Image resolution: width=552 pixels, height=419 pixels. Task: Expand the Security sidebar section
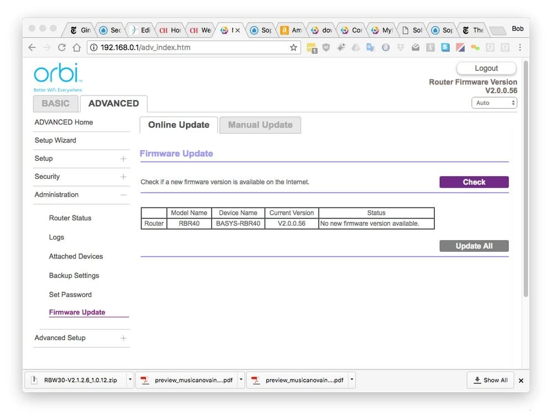pos(123,177)
